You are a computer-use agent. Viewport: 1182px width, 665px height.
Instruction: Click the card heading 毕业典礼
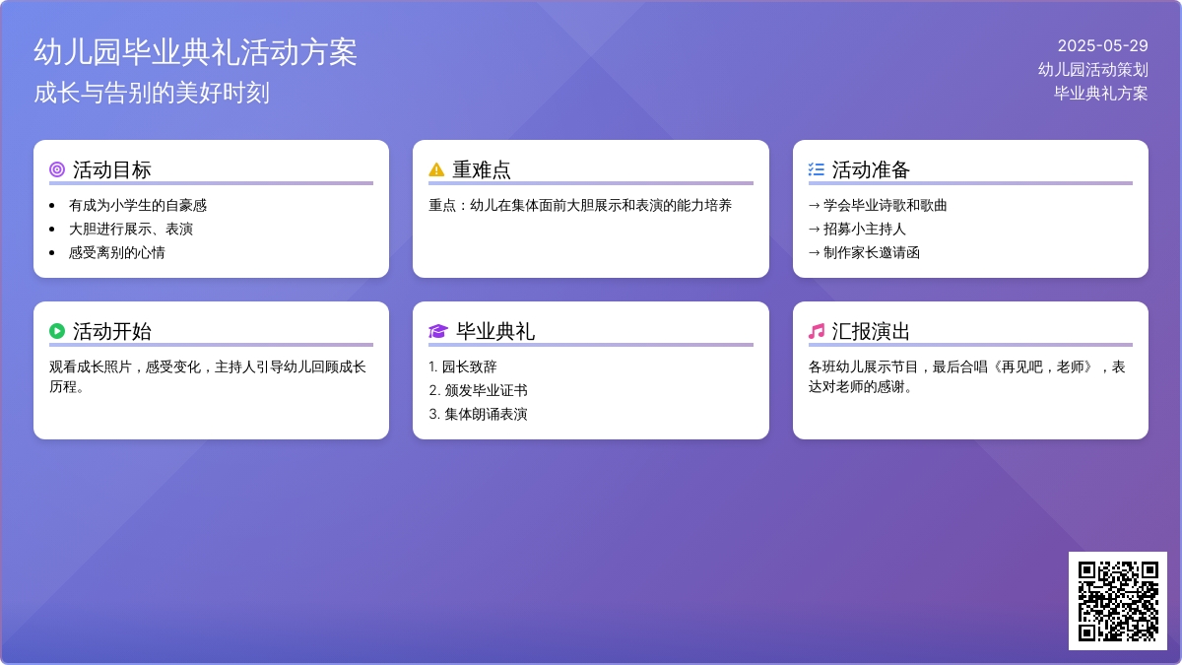495,331
